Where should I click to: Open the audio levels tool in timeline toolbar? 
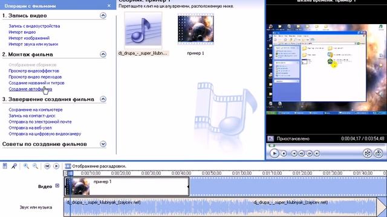[5, 166]
